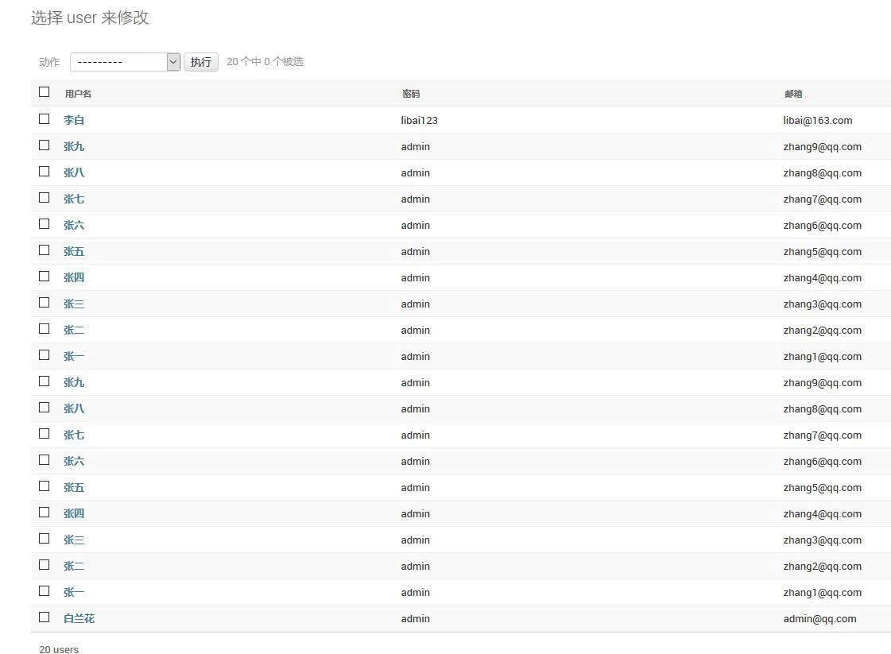
Task: Check the box for user 白兰花
Action: pyautogui.click(x=44, y=617)
